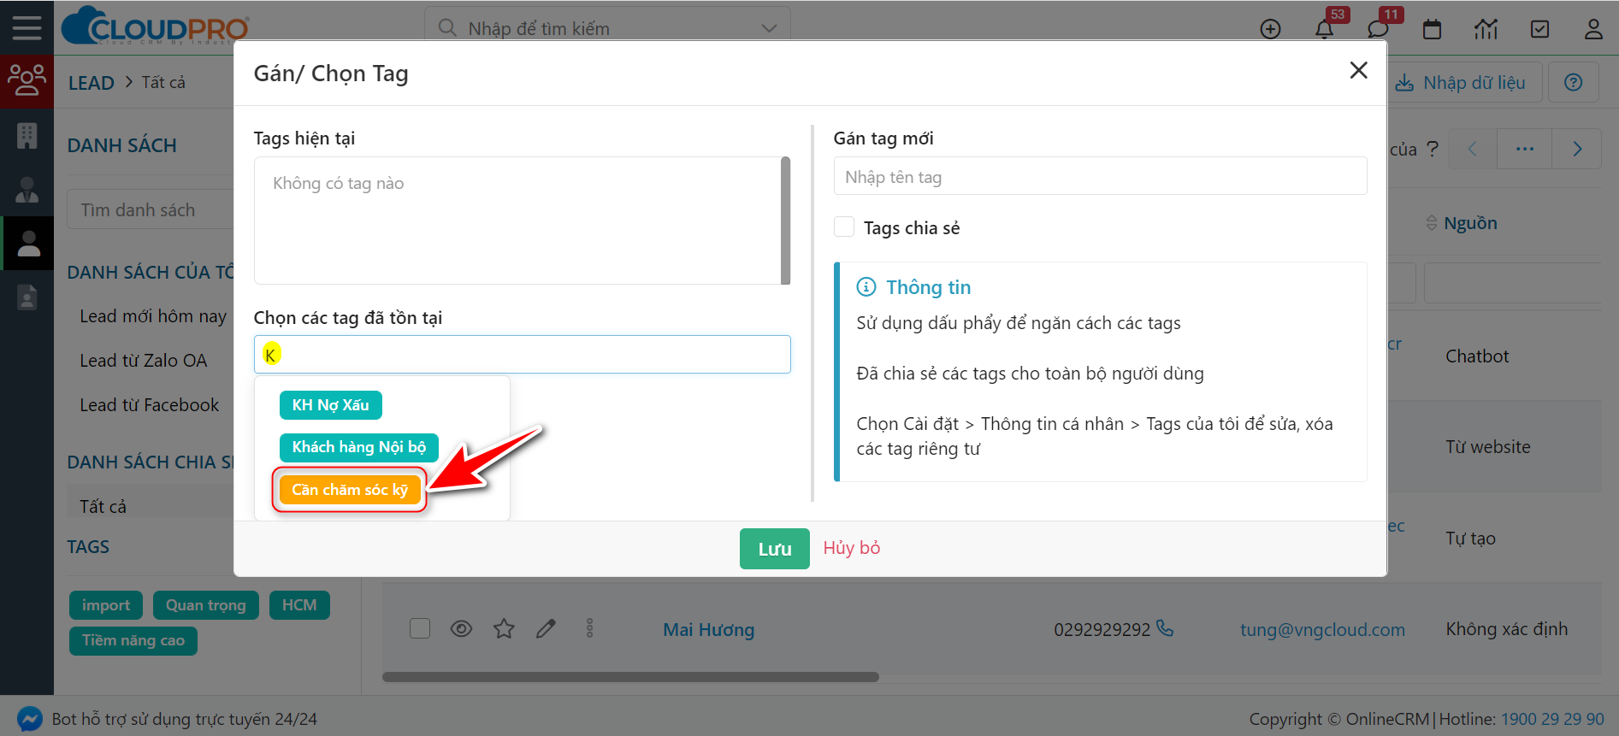Star the Mai Hương lead
The height and width of the screenshot is (736, 1619).
(504, 629)
